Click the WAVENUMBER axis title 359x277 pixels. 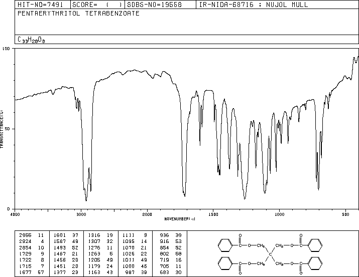[180, 219]
